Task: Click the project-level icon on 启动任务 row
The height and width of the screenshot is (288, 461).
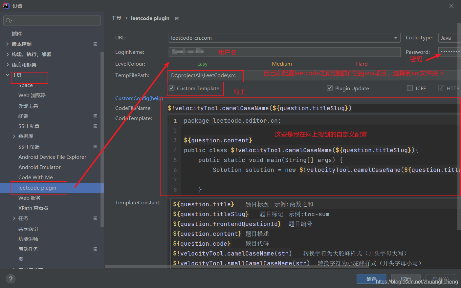Action: (x=96, y=249)
